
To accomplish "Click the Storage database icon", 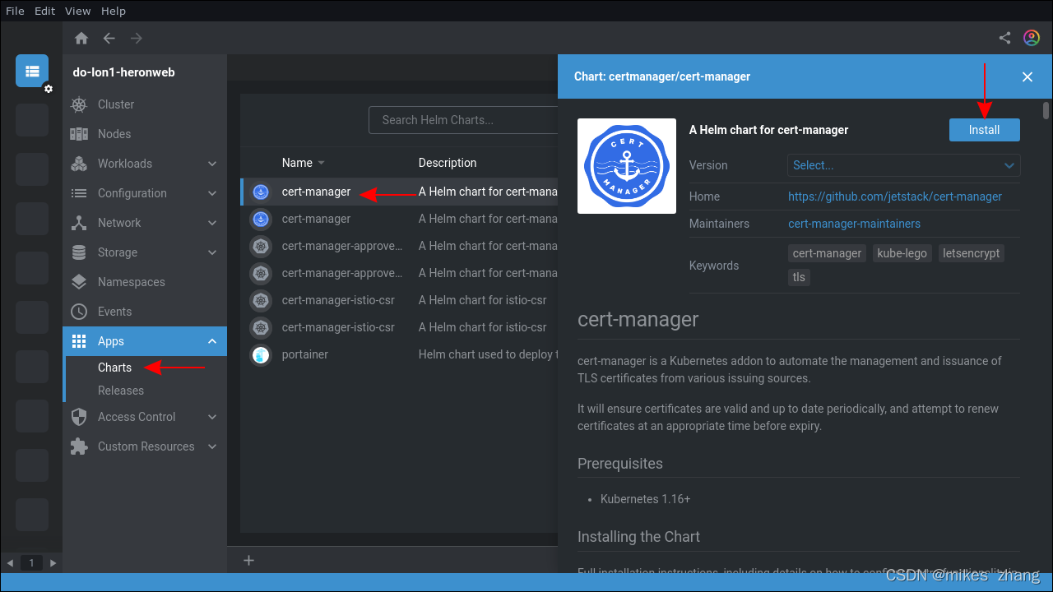I will tap(79, 252).
